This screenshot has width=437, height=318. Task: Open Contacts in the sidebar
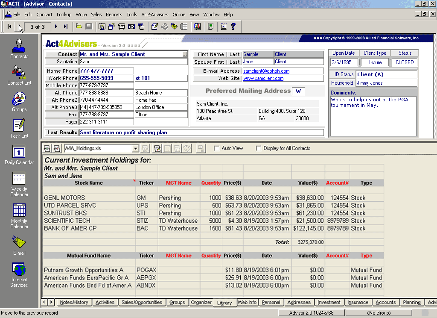(19, 49)
